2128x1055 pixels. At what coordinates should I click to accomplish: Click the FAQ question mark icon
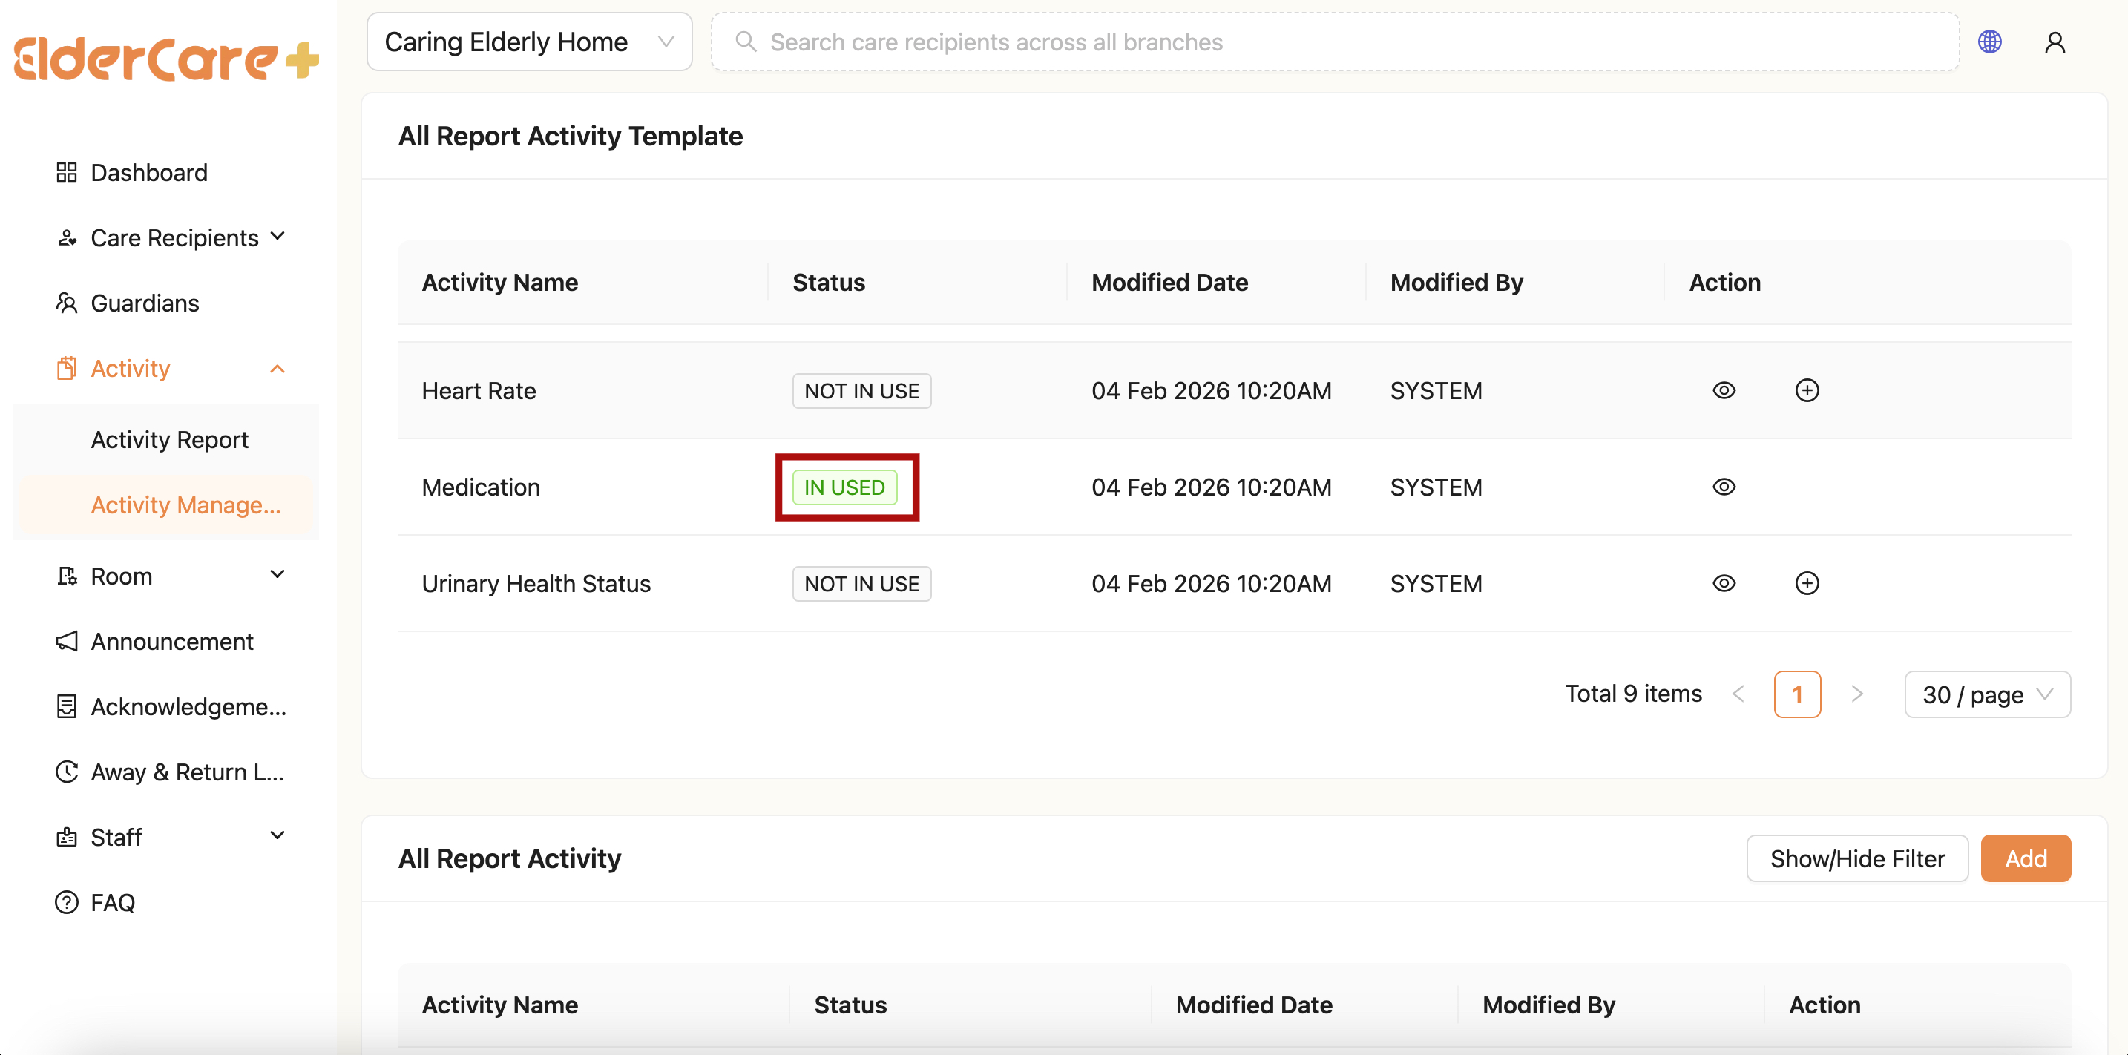(x=66, y=902)
